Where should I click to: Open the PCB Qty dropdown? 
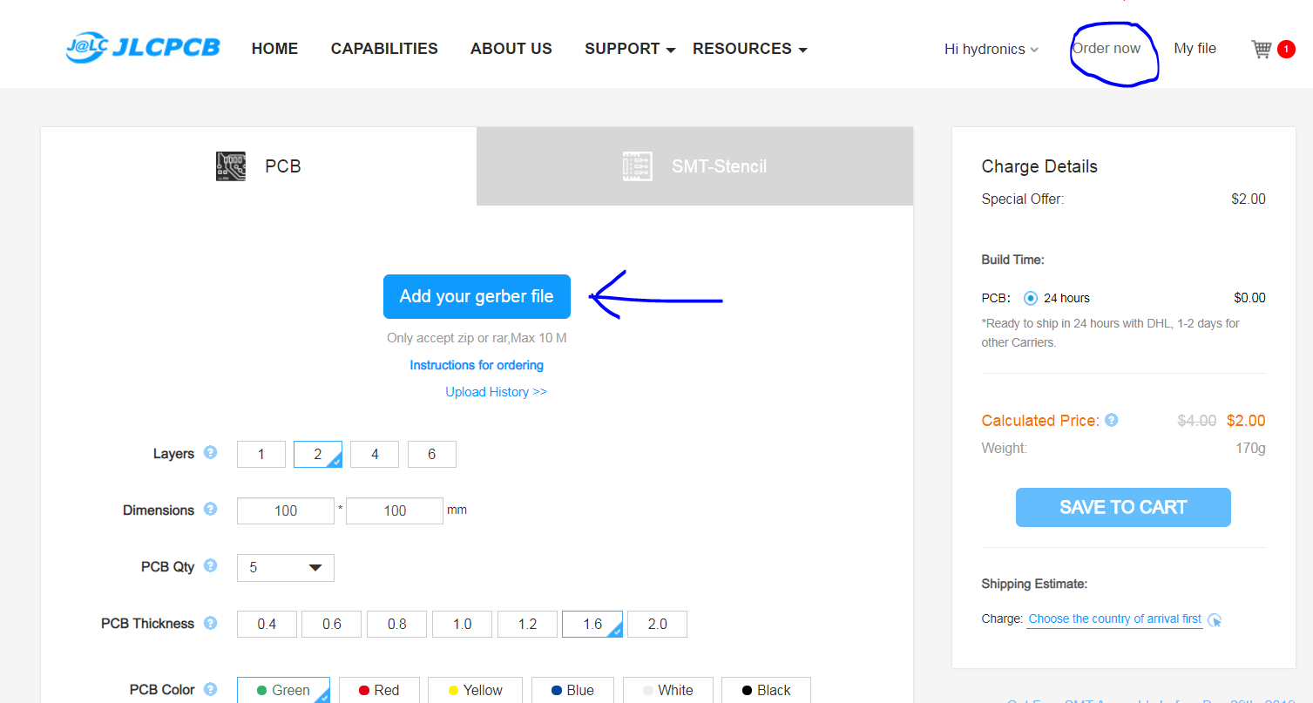coord(286,567)
